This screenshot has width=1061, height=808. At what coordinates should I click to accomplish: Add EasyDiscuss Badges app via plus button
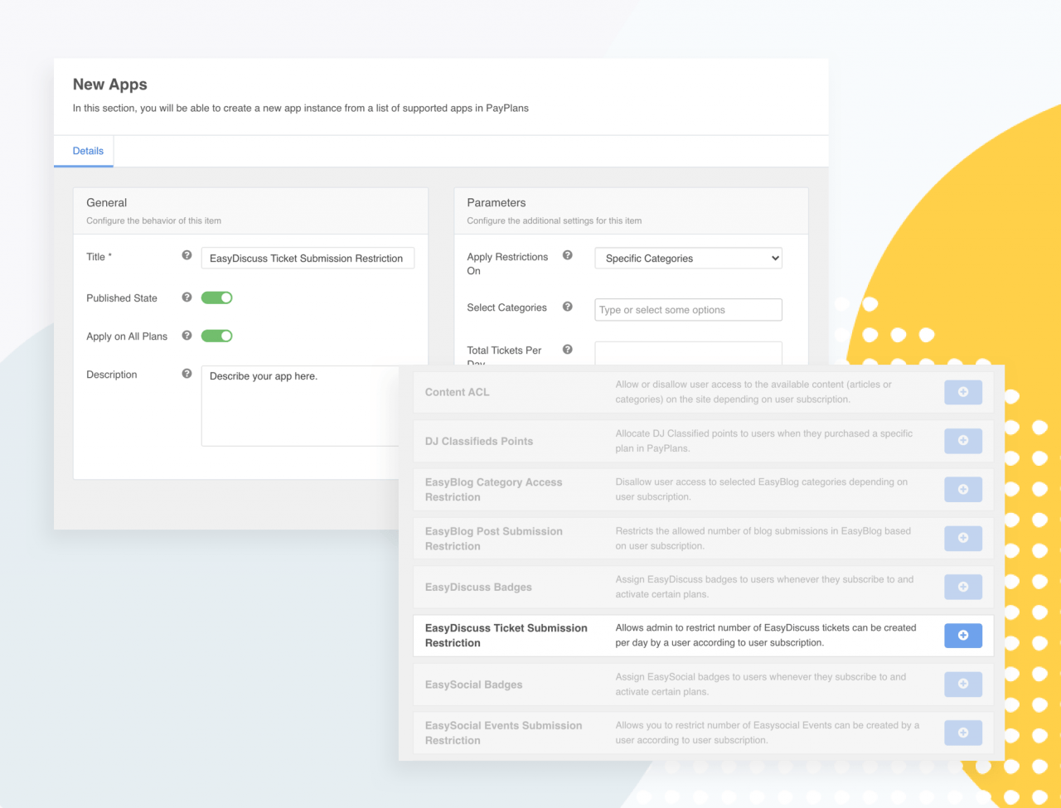pyautogui.click(x=963, y=587)
